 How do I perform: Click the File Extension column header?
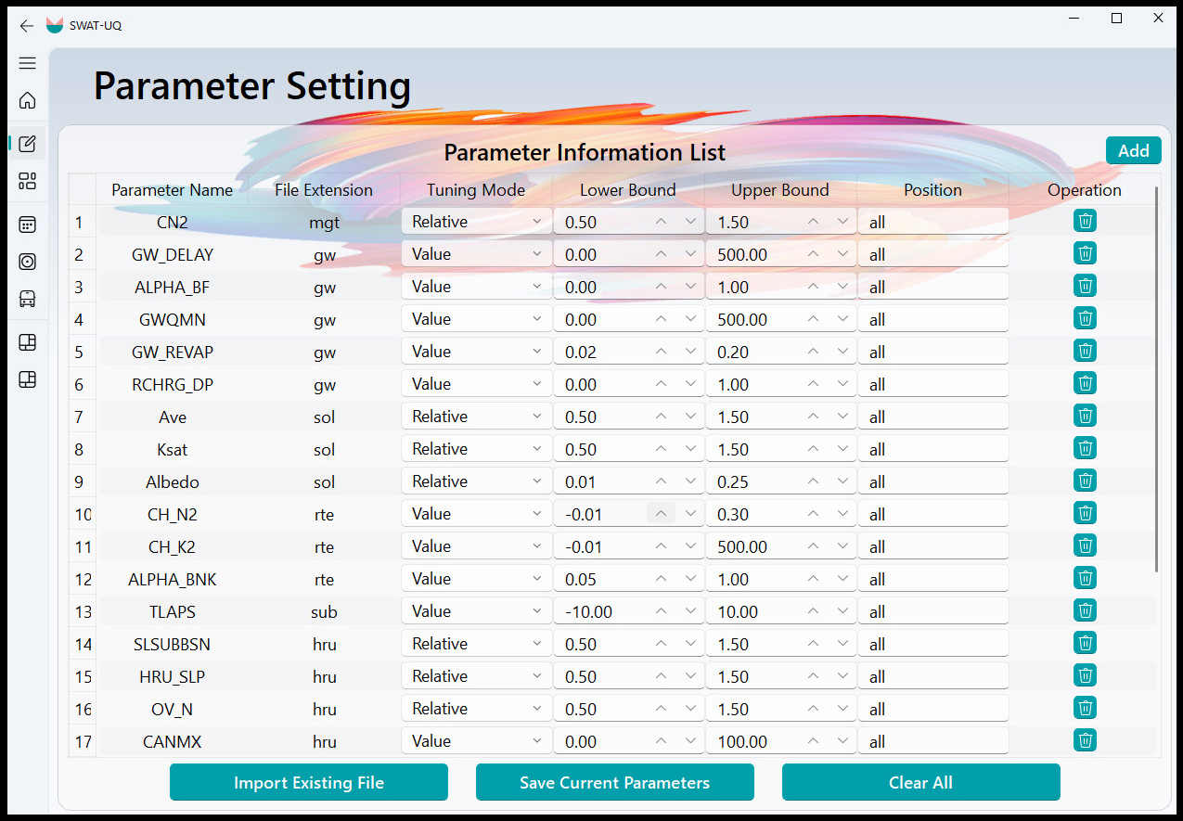point(324,190)
